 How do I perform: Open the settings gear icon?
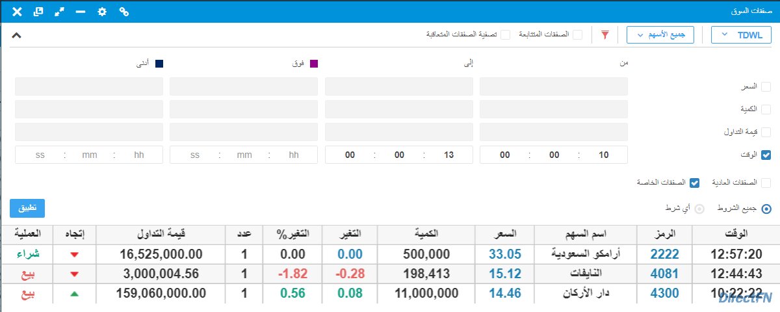pyautogui.click(x=102, y=12)
